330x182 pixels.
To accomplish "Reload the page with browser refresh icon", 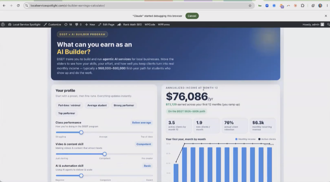I will coord(18,6).
